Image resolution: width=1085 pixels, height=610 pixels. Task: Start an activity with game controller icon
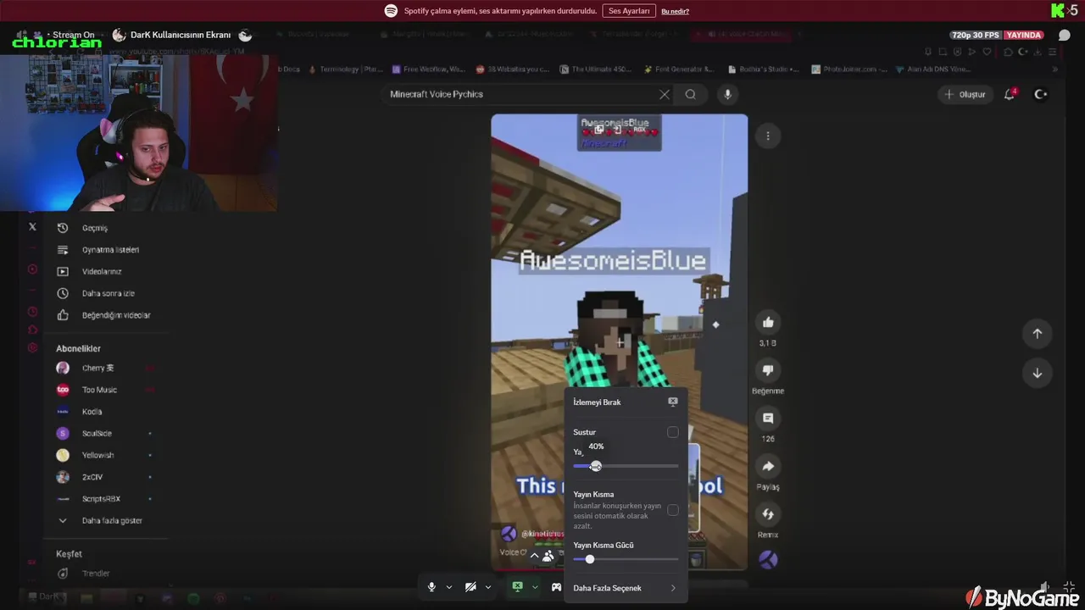557,587
